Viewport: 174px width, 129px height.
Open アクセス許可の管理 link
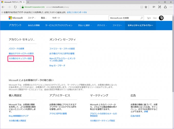coord(58,114)
